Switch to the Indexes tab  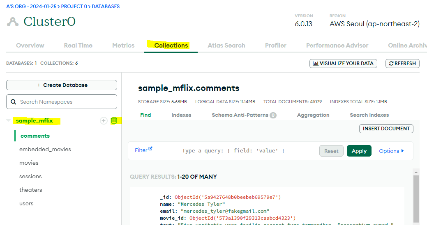coord(181,115)
